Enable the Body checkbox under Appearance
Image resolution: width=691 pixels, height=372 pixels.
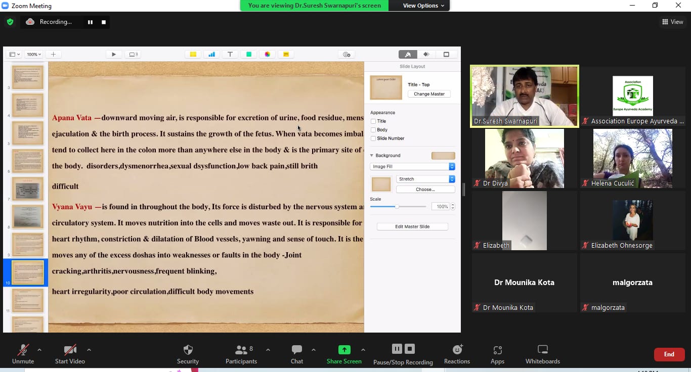coord(373,130)
